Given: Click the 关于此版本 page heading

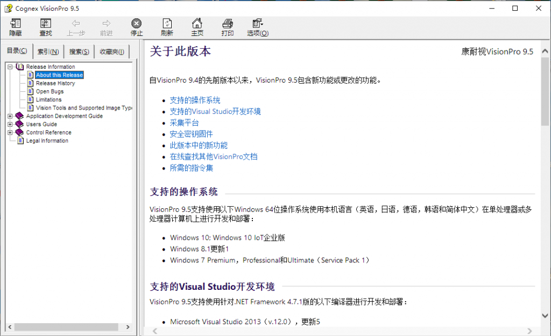Looking at the screenshot, I should click(x=180, y=51).
